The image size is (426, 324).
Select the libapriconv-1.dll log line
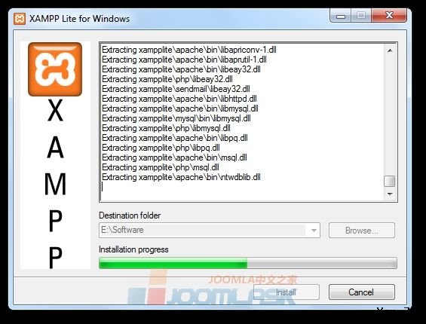coord(189,50)
